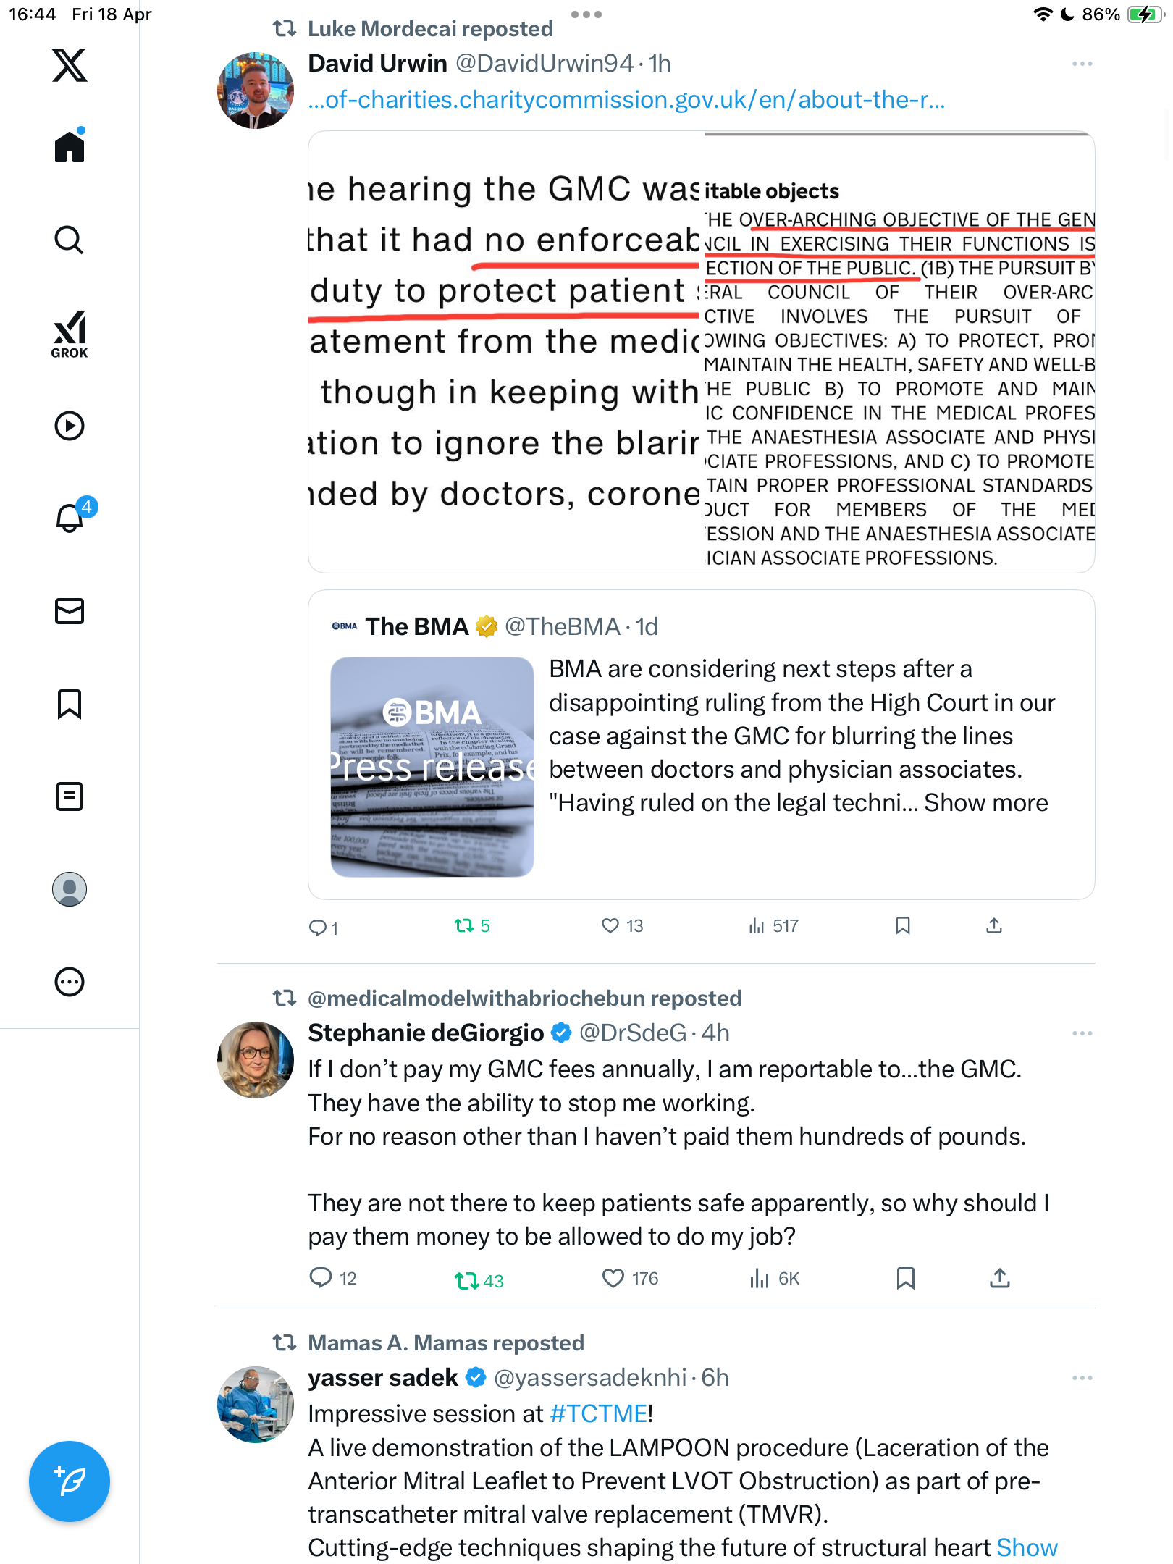Open the profile avatar in sidebar
The height and width of the screenshot is (1564, 1173).
[x=70, y=889]
